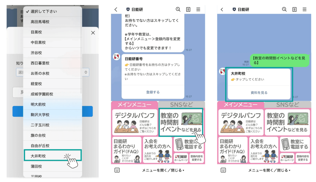Open the hamburger menu in the chat header
The height and width of the screenshot is (182, 316).
(x=199, y=9)
